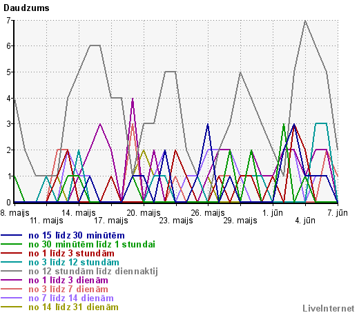
Task: Click the '11. maijs' axis date
Action: tap(46, 221)
